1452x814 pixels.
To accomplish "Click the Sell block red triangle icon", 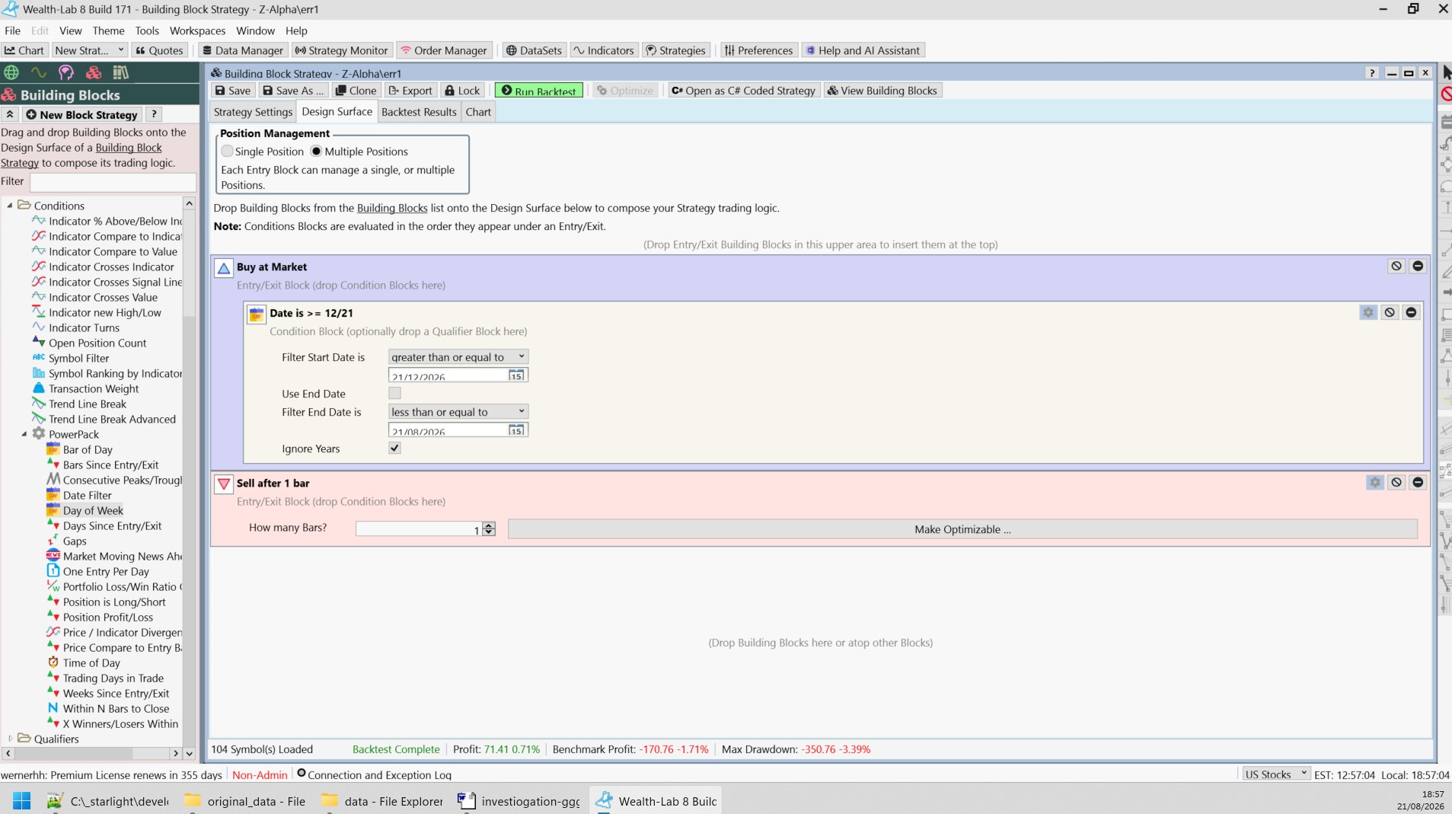I will pos(224,484).
